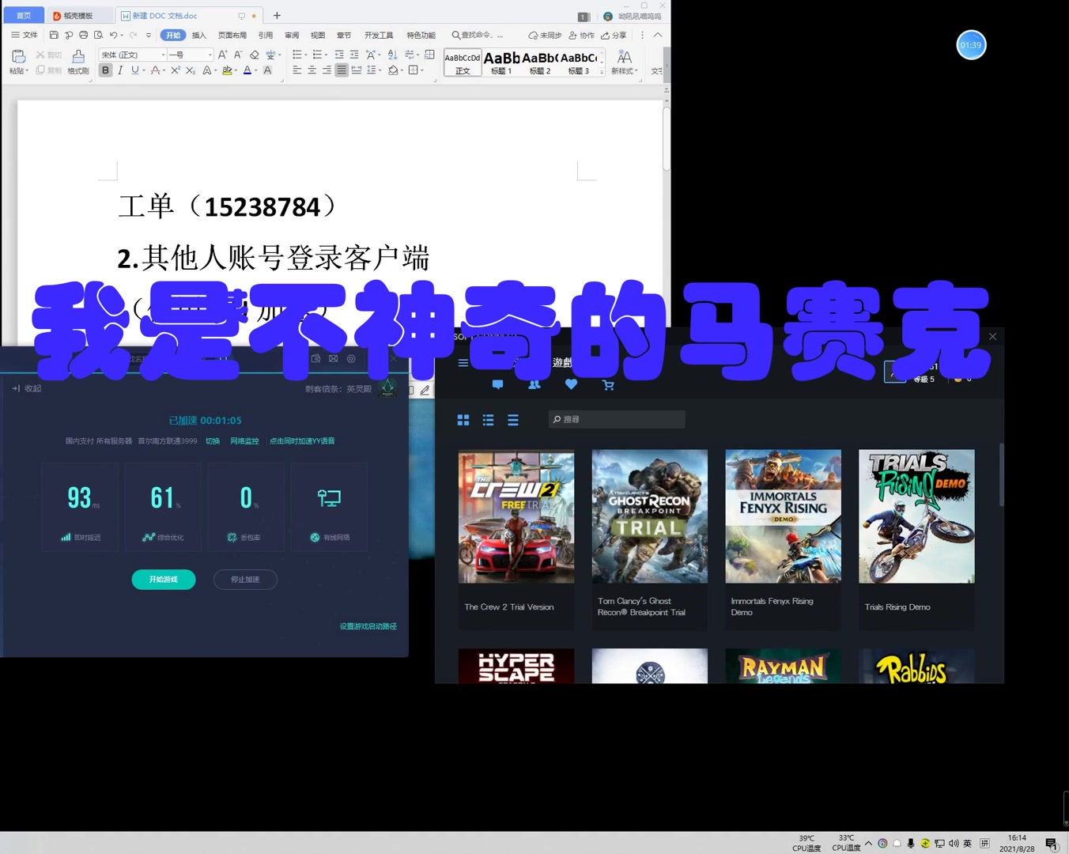Open The Crew 2 Trial Version thumbnail
This screenshot has height=854, width=1069.
(x=516, y=516)
